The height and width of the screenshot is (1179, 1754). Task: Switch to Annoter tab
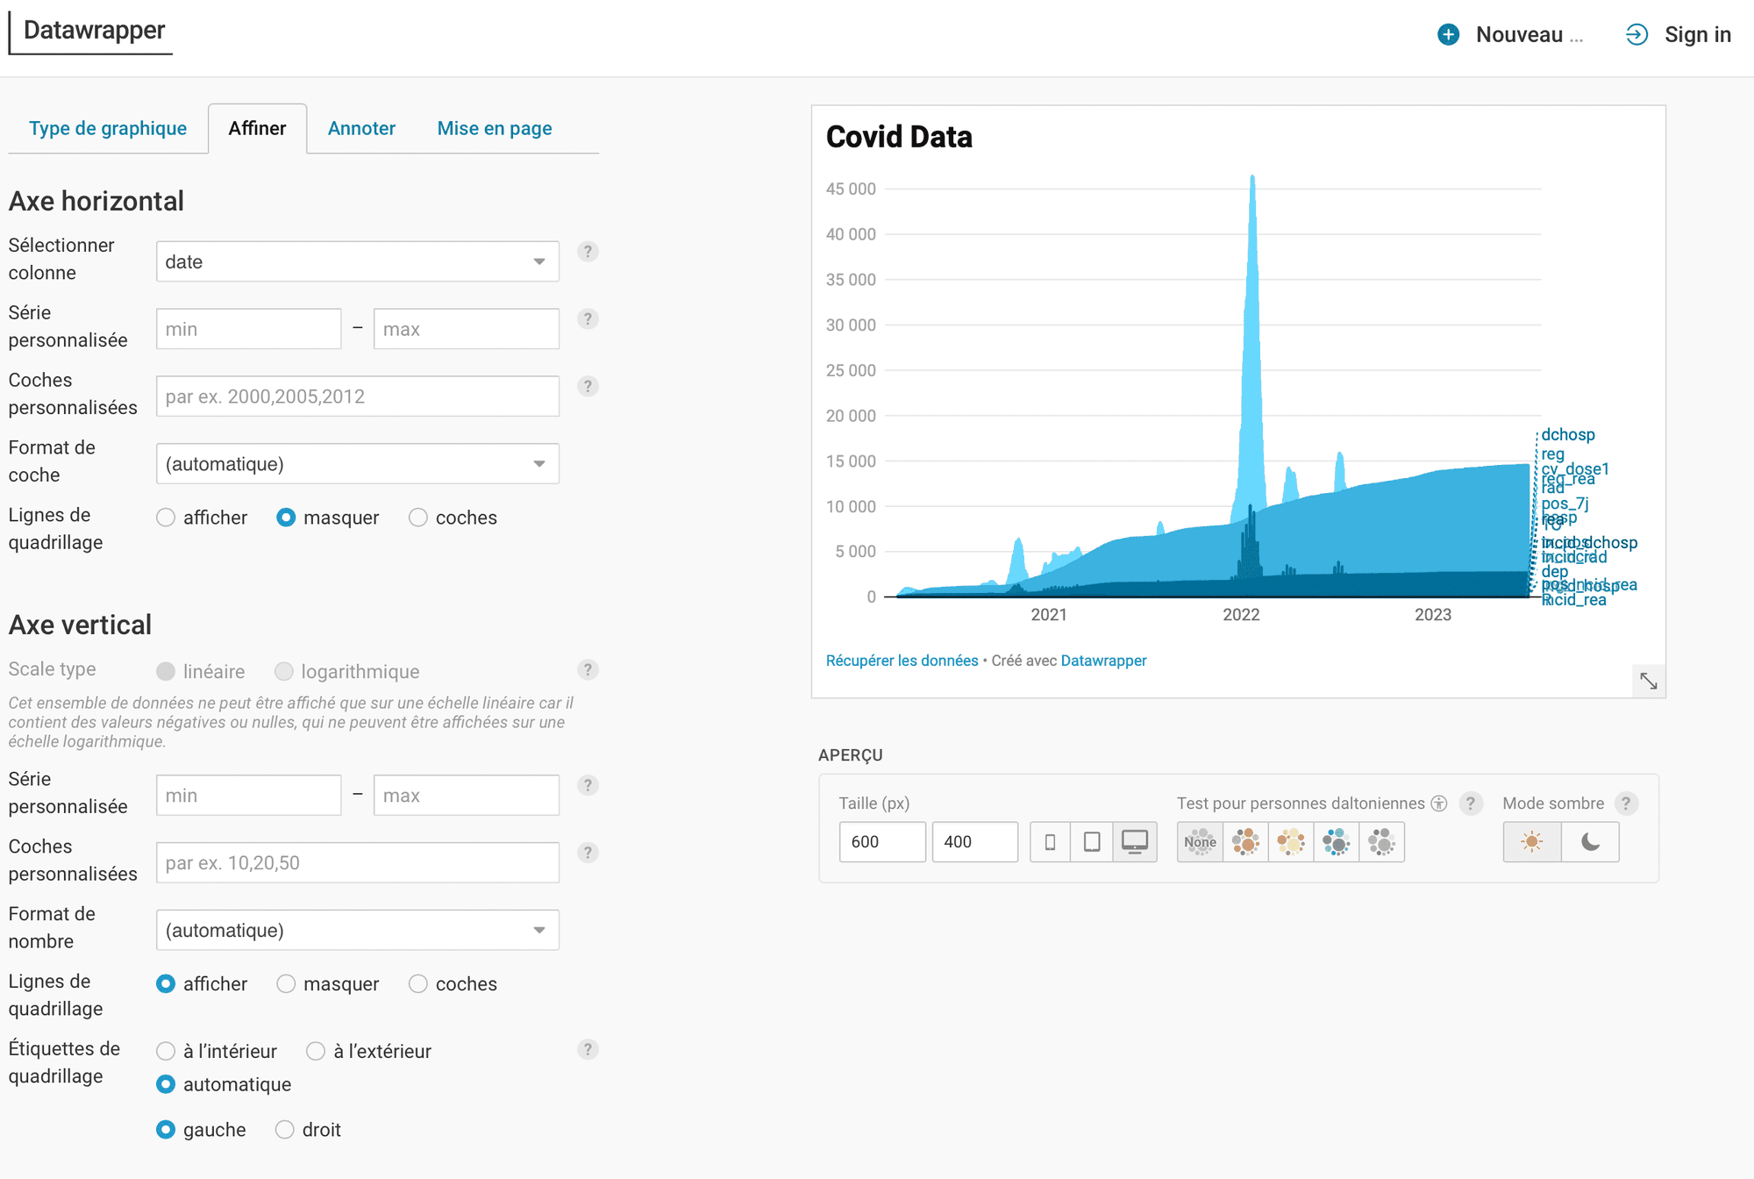[x=361, y=128]
